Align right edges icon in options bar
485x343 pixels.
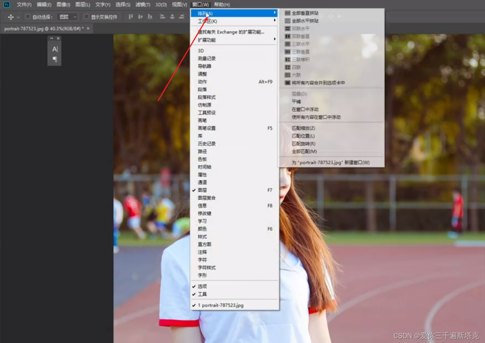coord(182,17)
